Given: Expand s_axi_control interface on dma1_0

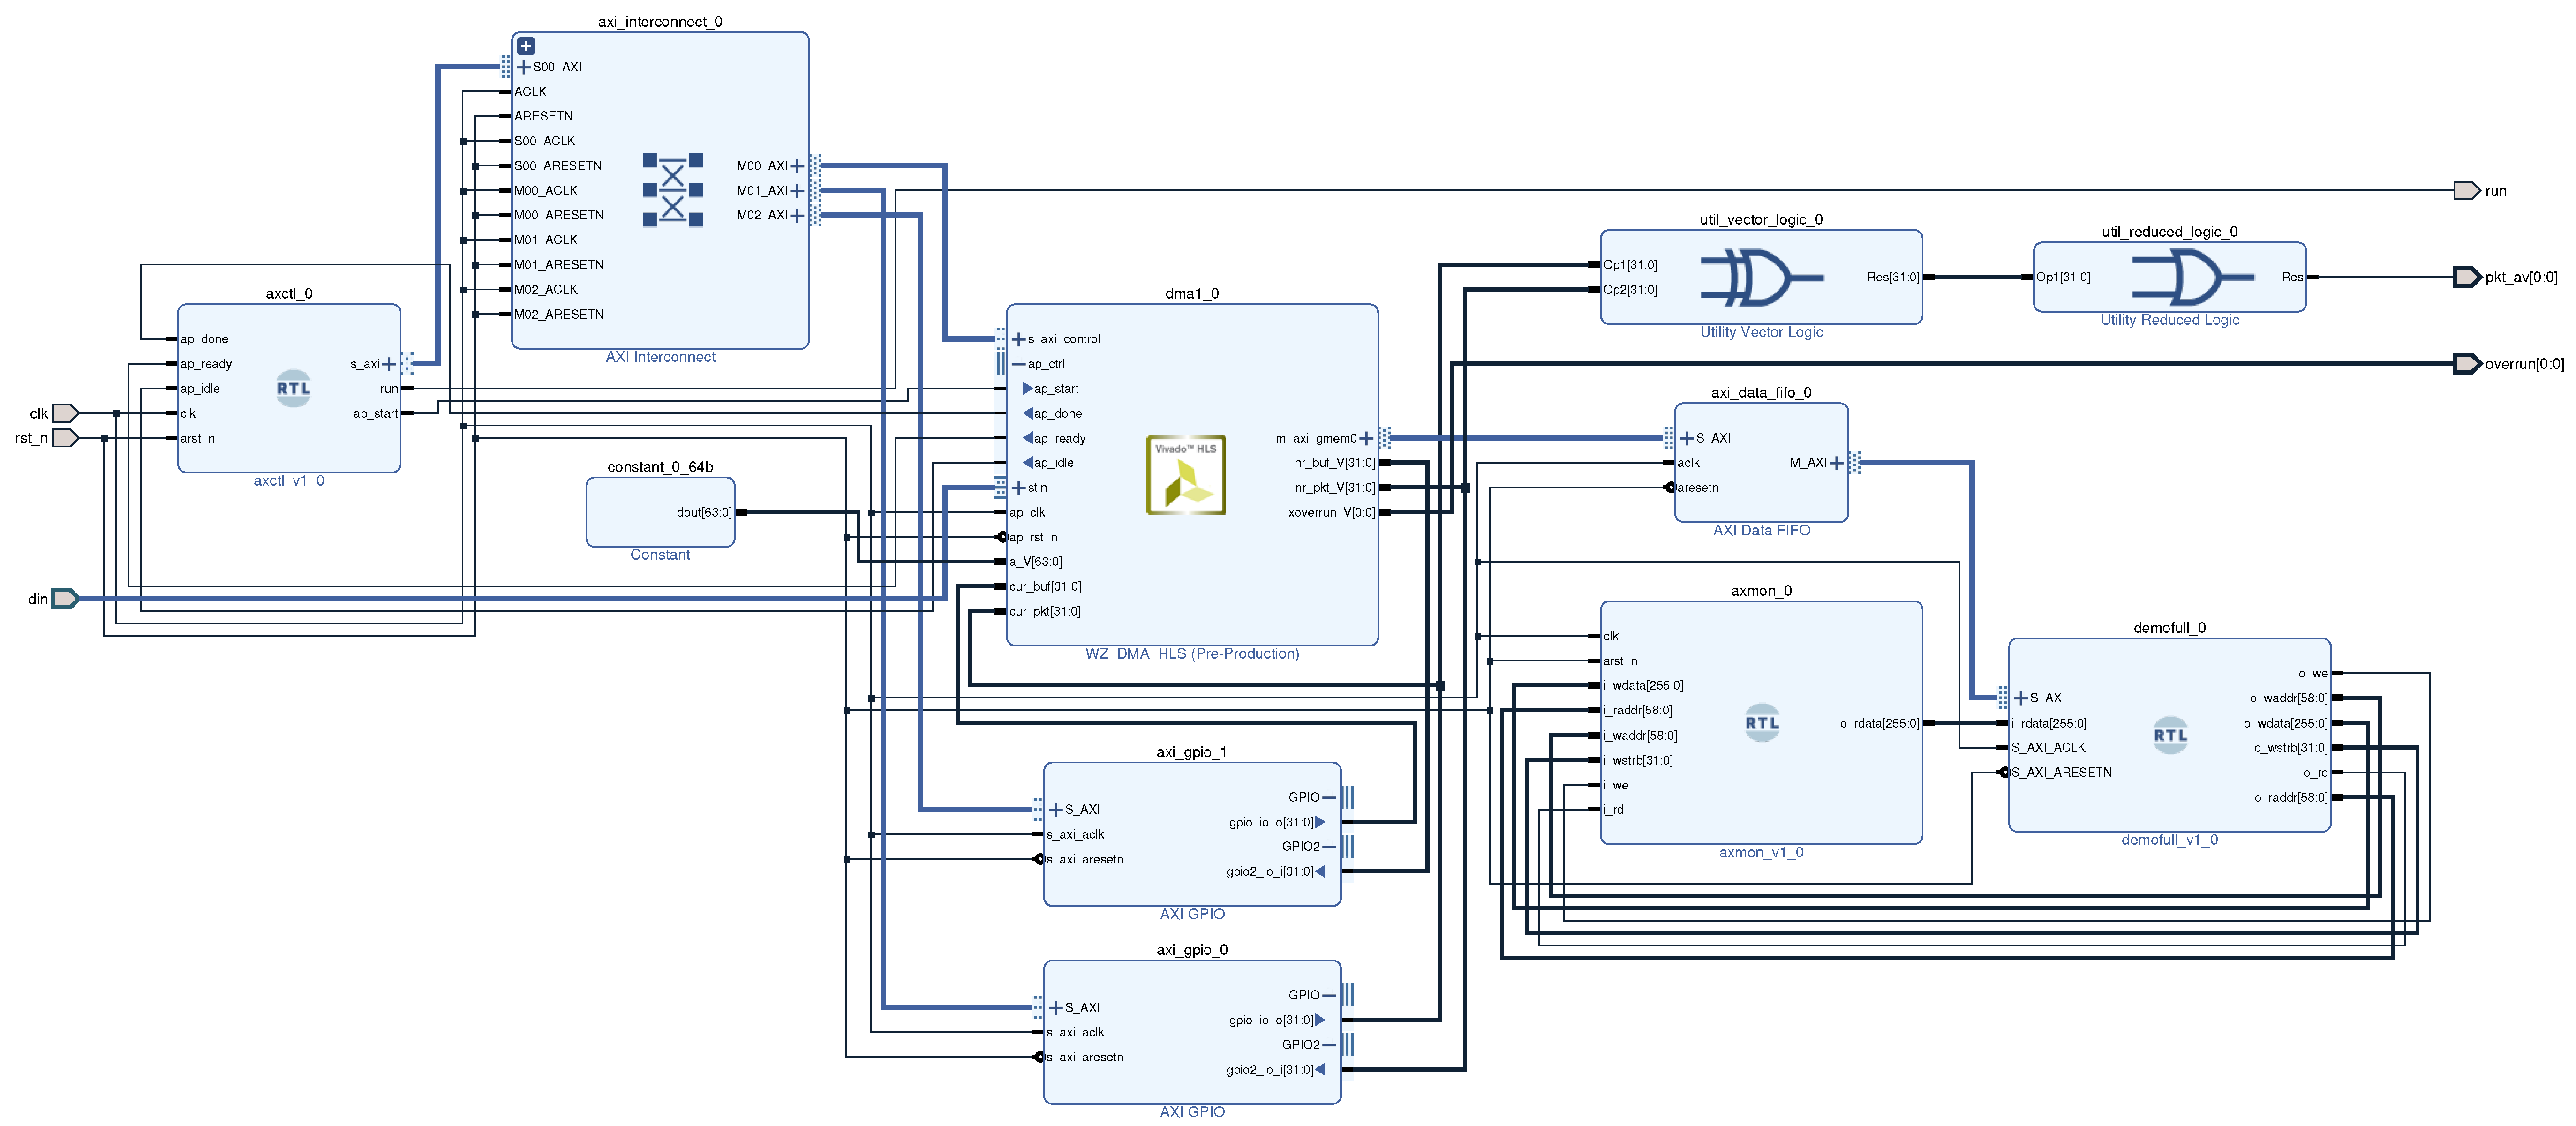Looking at the screenshot, I should click(x=1018, y=339).
